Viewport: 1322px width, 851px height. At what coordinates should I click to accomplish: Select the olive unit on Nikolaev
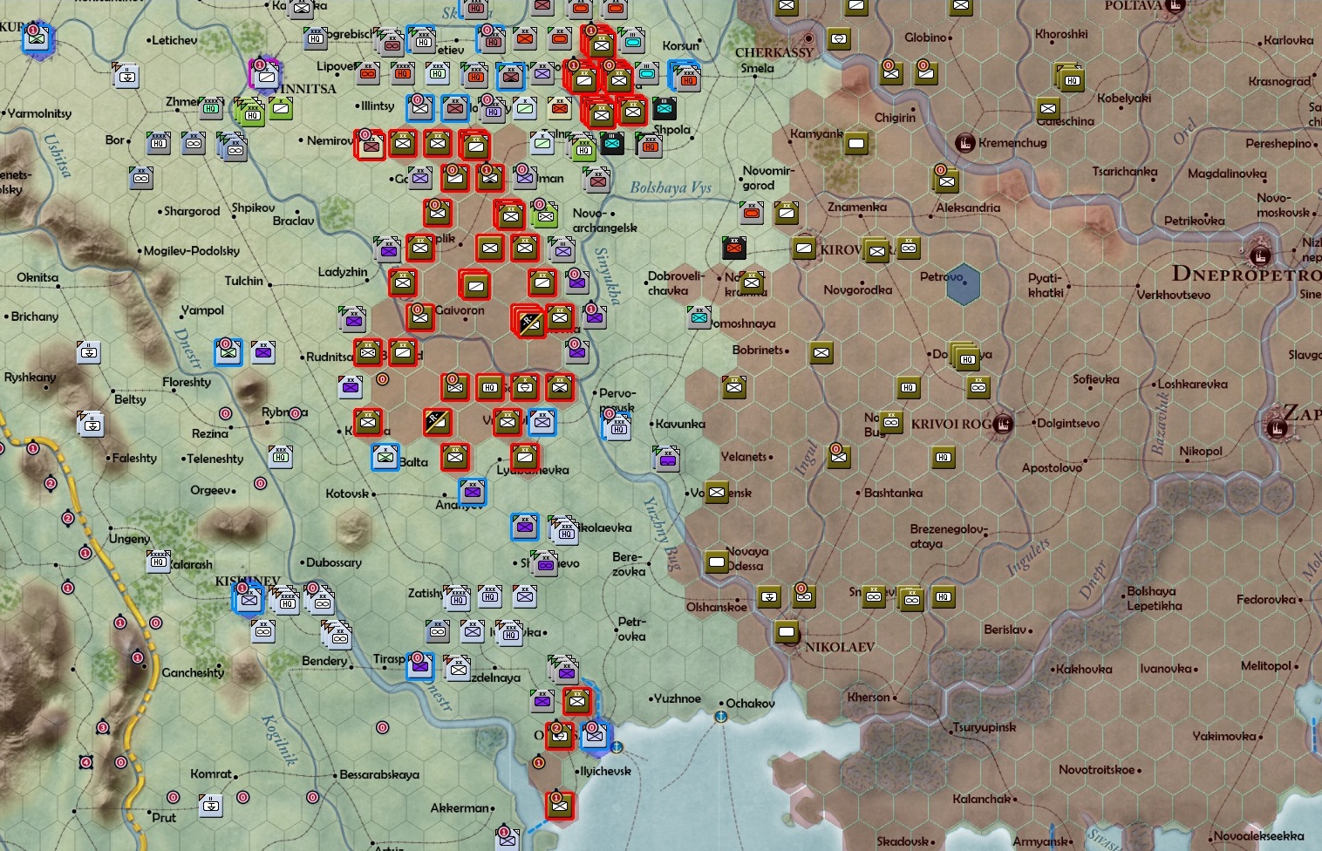pos(787,631)
